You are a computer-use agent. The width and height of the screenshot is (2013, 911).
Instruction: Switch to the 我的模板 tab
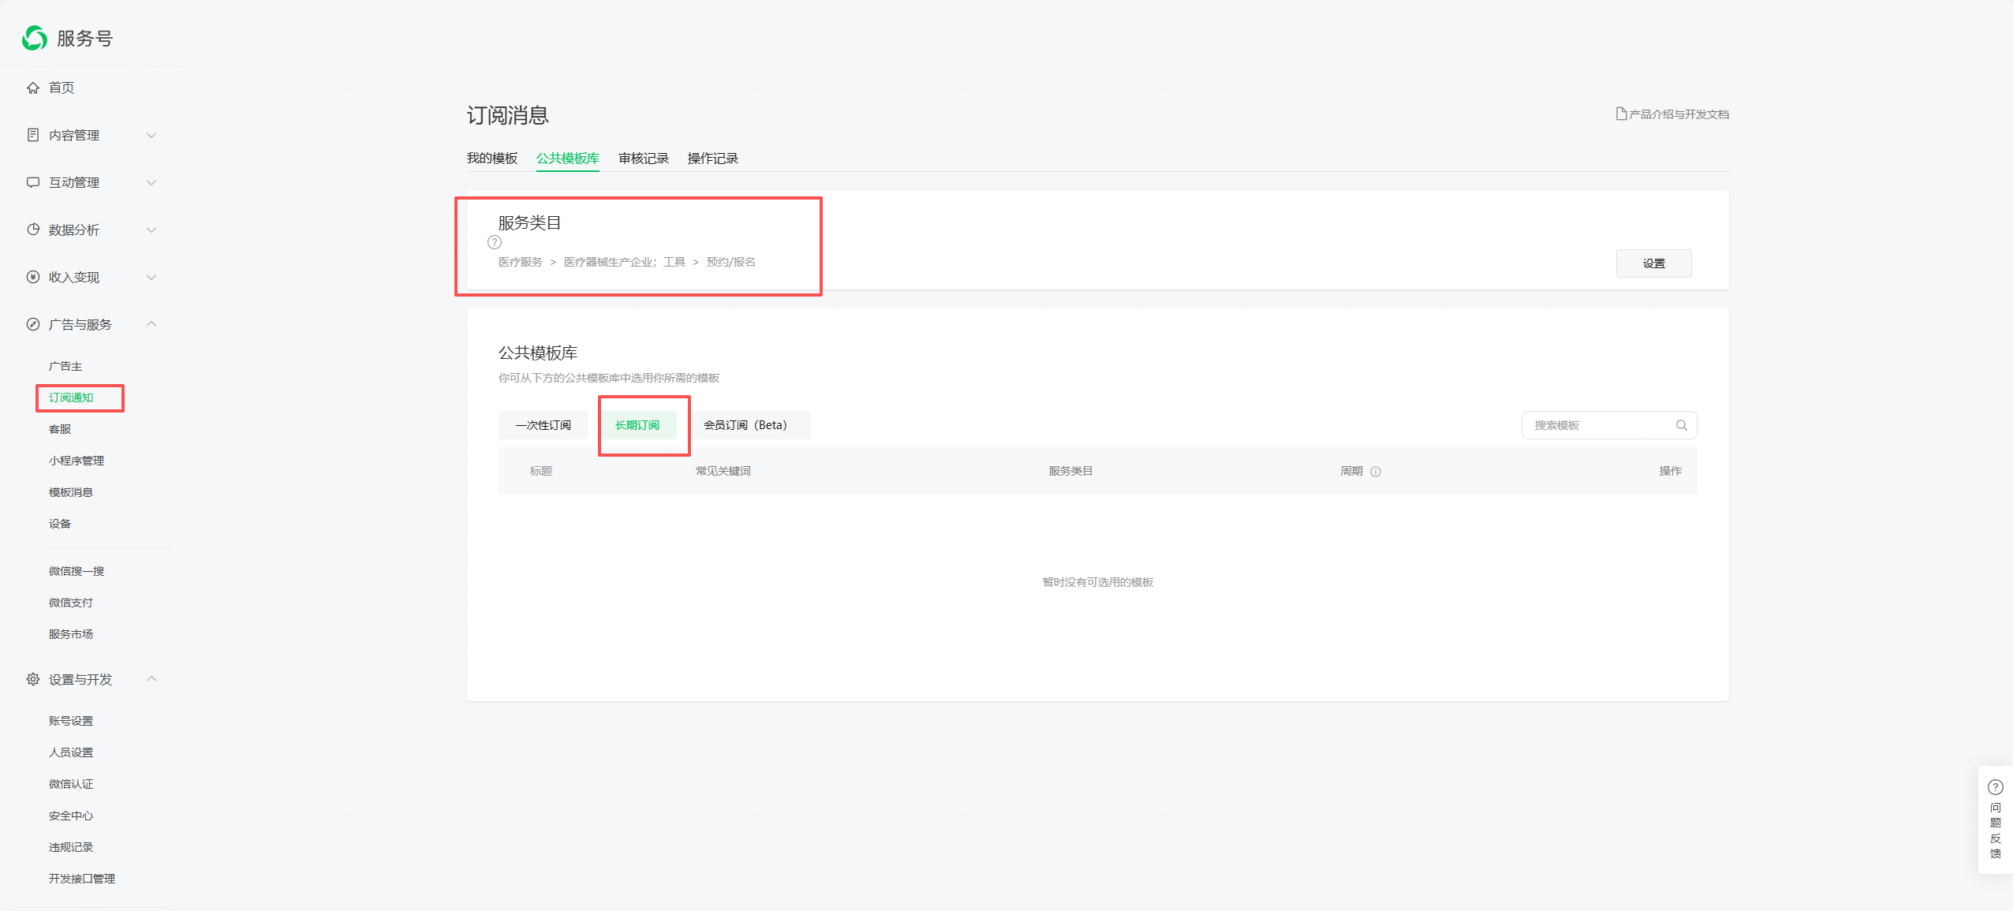click(x=492, y=159)
